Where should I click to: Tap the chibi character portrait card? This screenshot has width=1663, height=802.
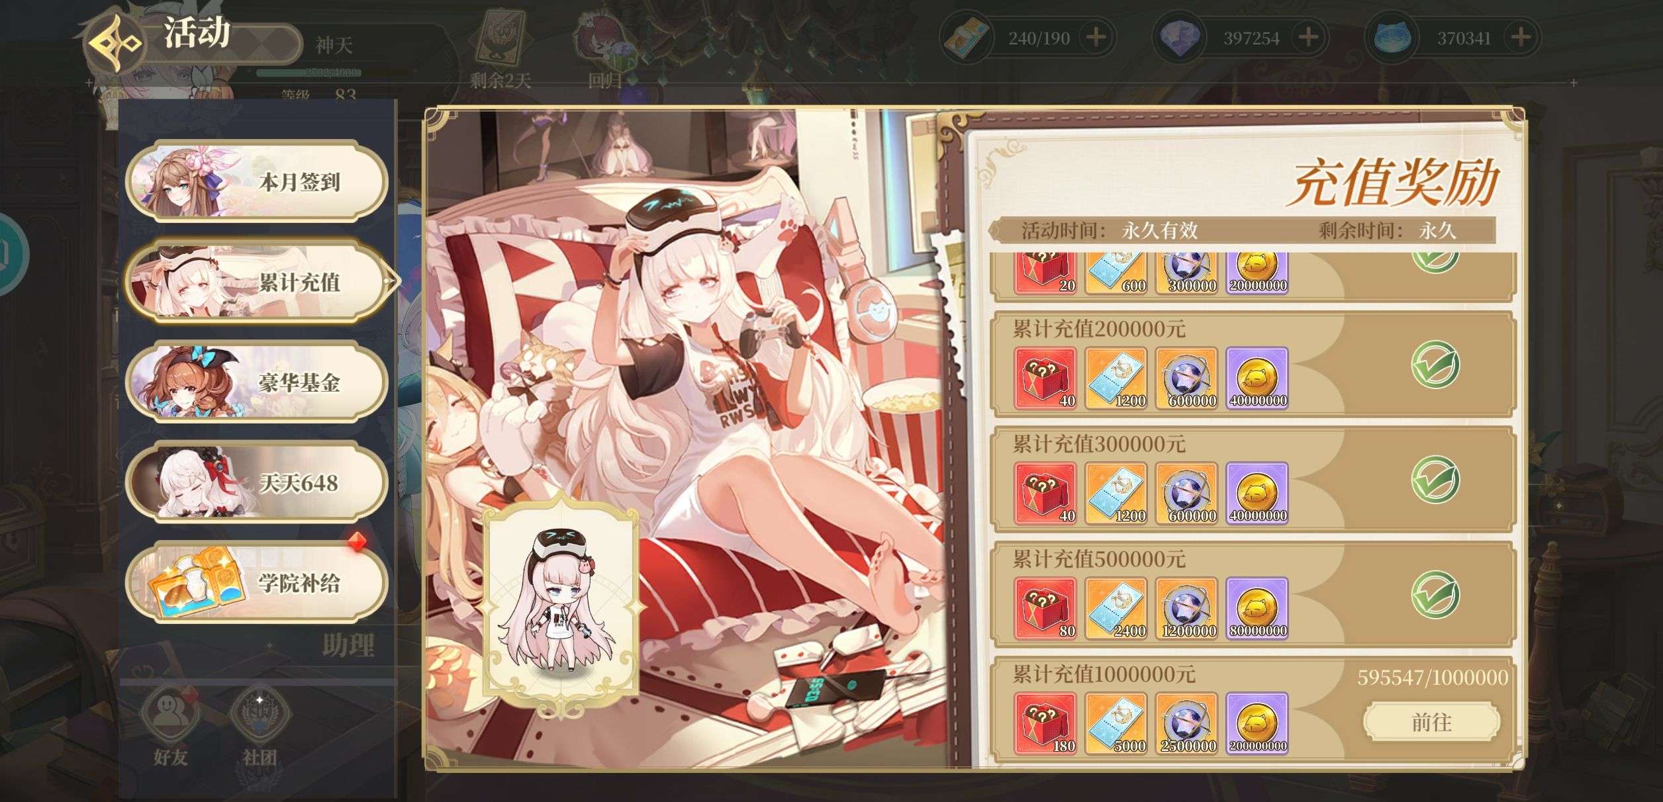click(x=561, y=609)
